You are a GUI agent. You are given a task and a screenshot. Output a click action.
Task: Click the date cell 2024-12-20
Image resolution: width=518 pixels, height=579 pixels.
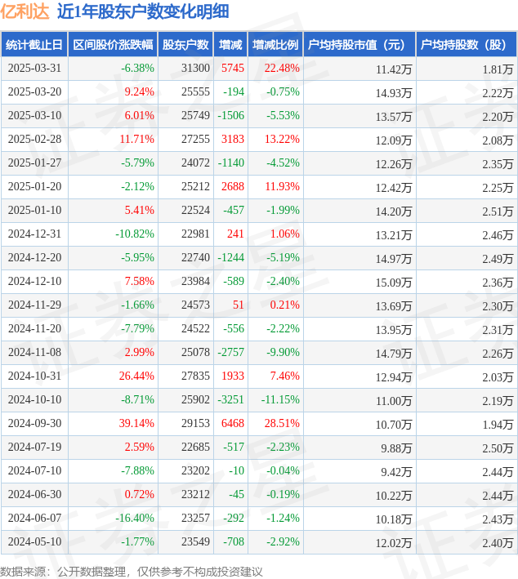click(34, 257)
